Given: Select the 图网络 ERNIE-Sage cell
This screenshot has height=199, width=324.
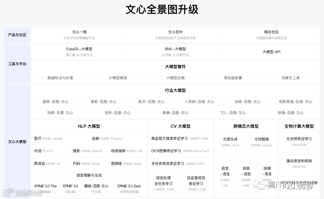Looking at the screenshot, I should click(127, 163).
